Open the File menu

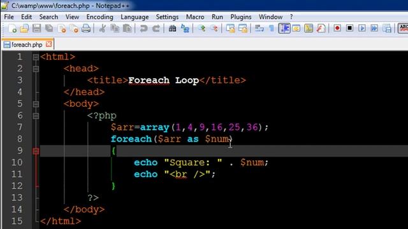click(9, 17)
